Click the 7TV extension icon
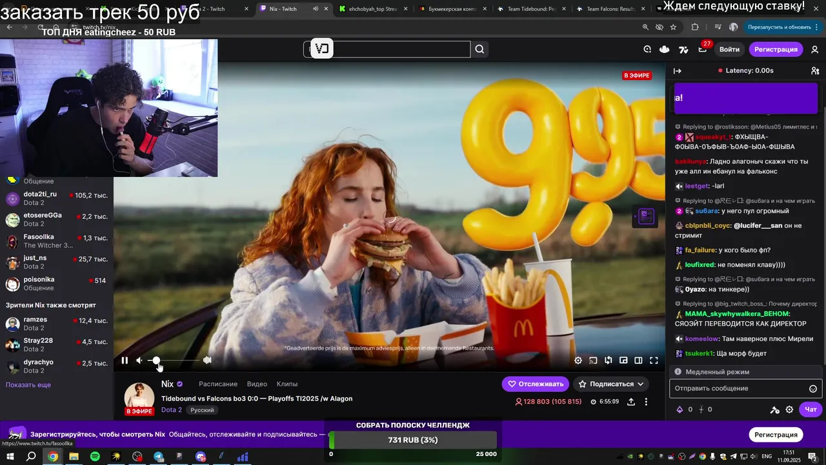This screenshot has width=826, height=465. 683,49
